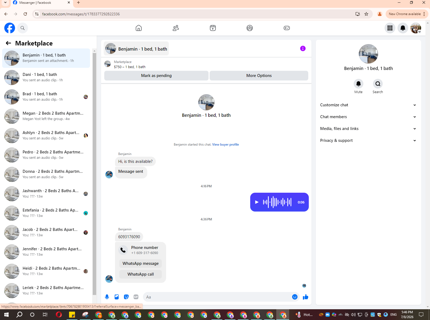Expand Chat members section
The width and height of the screenshot is (430, 320).
pyautogui.click(x=368, y=117)
